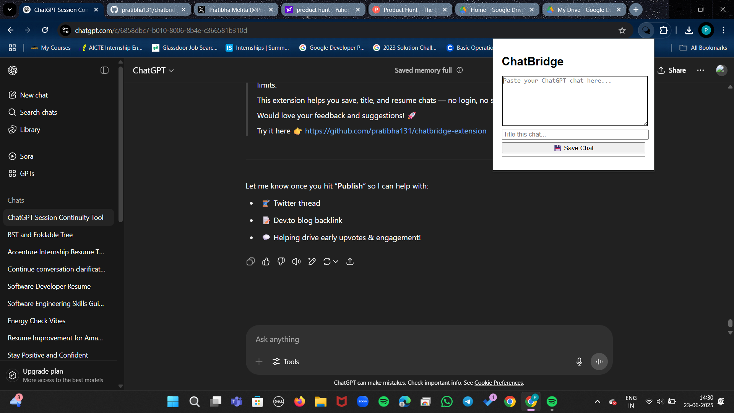Click the browser address bar URL
The width and height of the screenshot is (734, 413).
click(x=161, y=30)
